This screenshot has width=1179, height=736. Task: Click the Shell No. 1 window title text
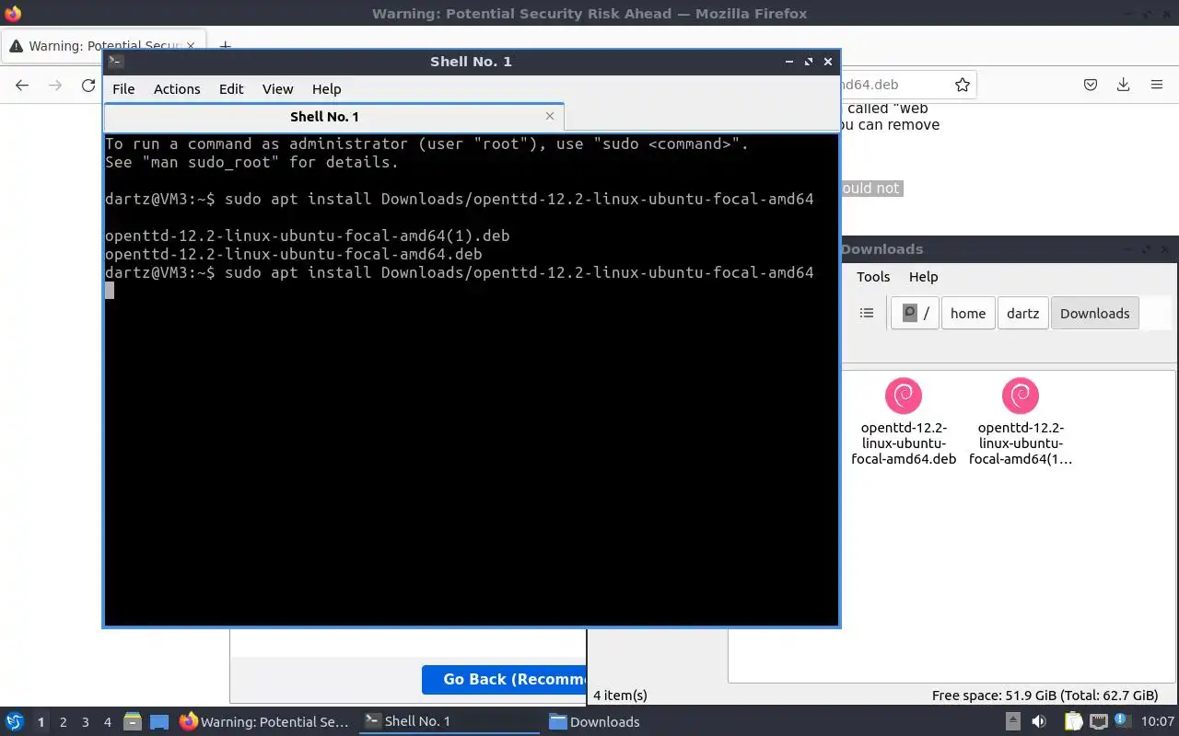point(471,62)
